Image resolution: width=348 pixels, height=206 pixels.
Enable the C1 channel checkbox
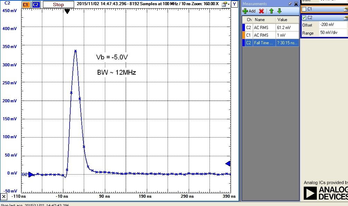coord(304,9)
